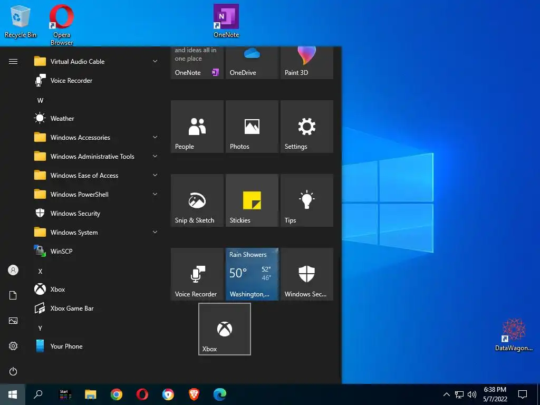Jump to letter W section header
Image resolution: width=540 pixels, height=405 pixels.
(x=40, y=101)
